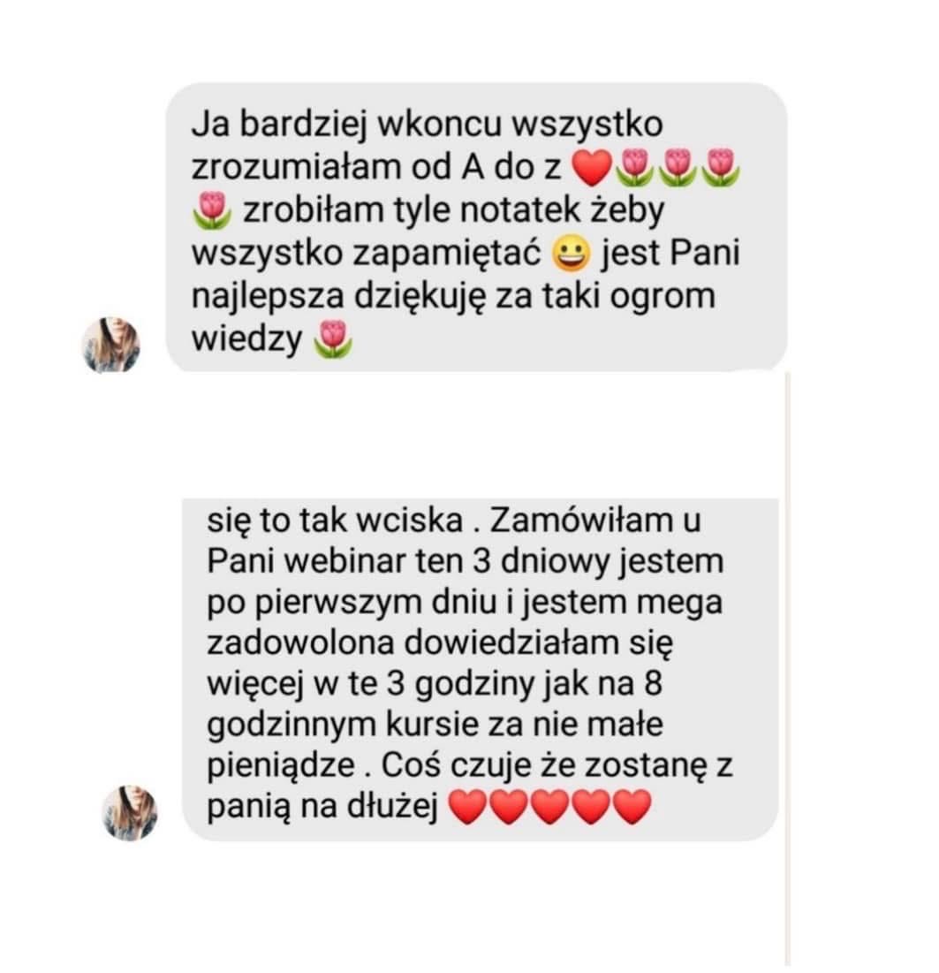
Task: Click the tulip emoji before the word "zrobiłam"
Action: pos(213,211)
